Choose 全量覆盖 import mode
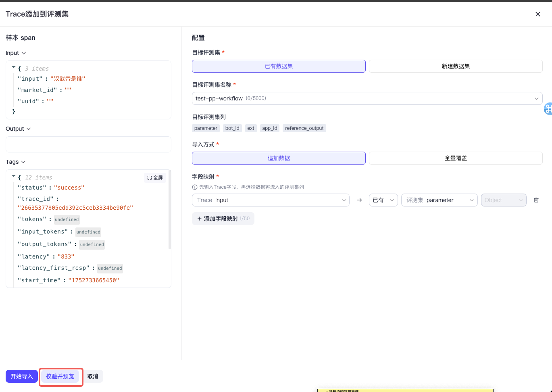552x392 pixels. 456,158
